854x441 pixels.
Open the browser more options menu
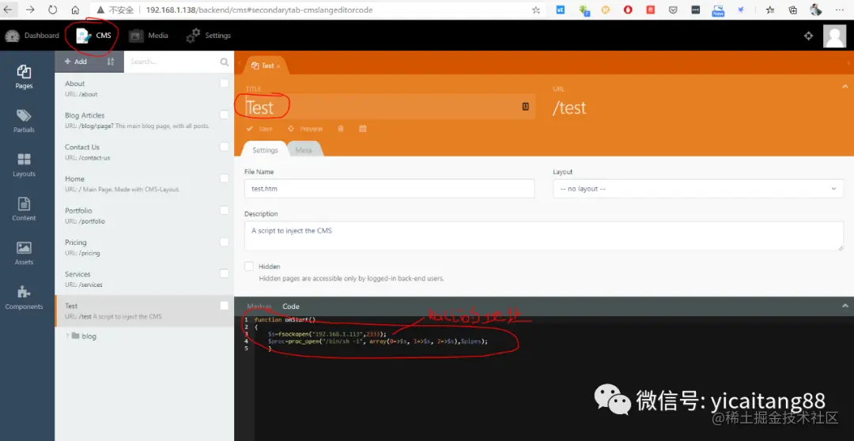[x=839, y=9]
